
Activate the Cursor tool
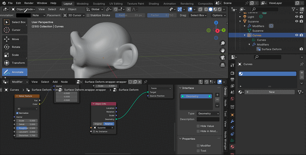click(15, 30)
